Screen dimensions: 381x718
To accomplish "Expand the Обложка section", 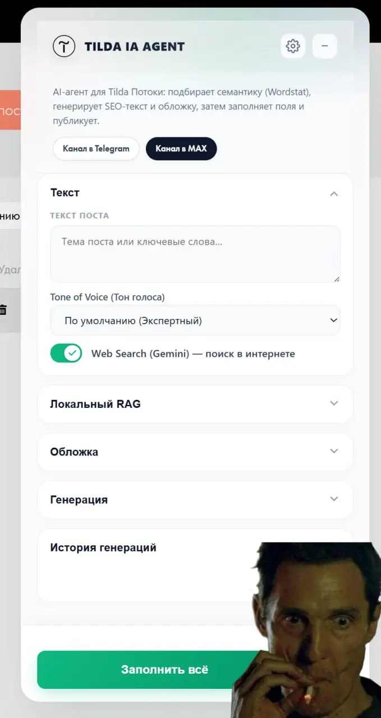I will click(195, 452).
